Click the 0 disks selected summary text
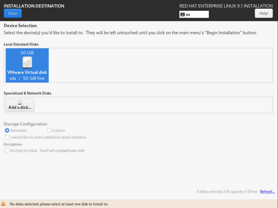 [227, 191]
